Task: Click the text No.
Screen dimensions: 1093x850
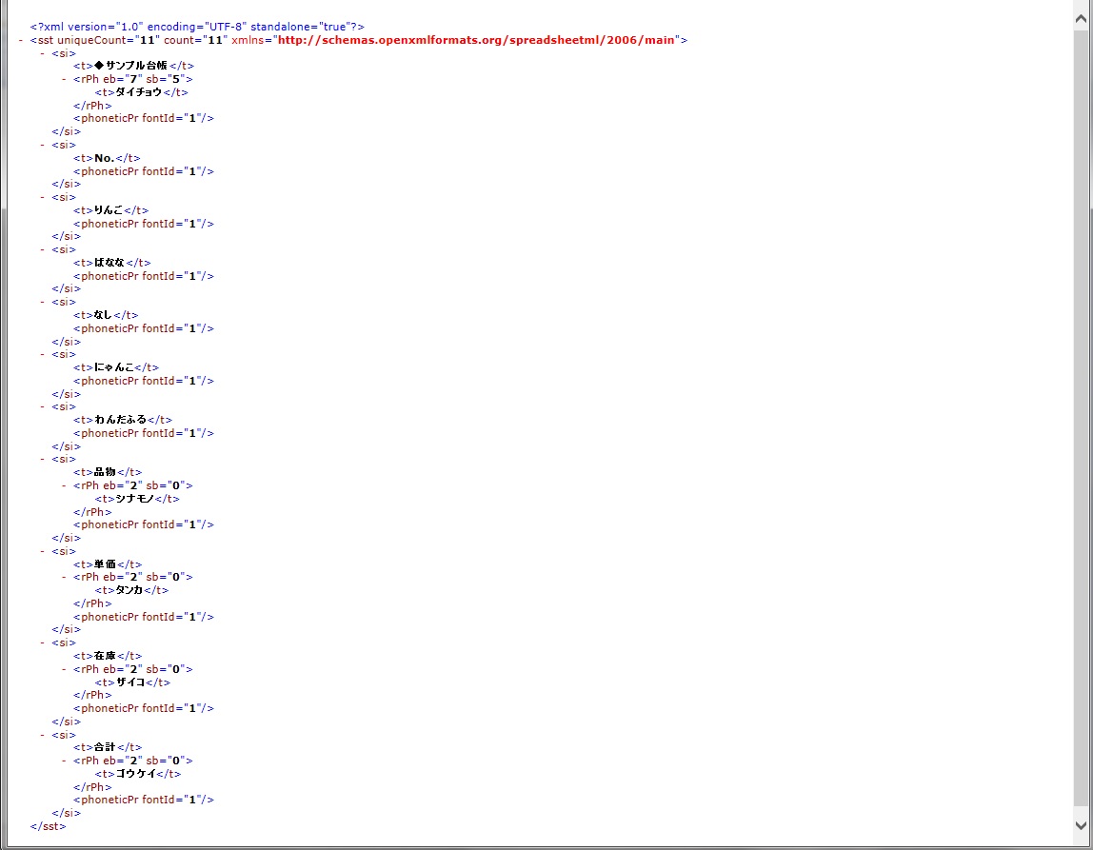Action: (x=105, y=158)
